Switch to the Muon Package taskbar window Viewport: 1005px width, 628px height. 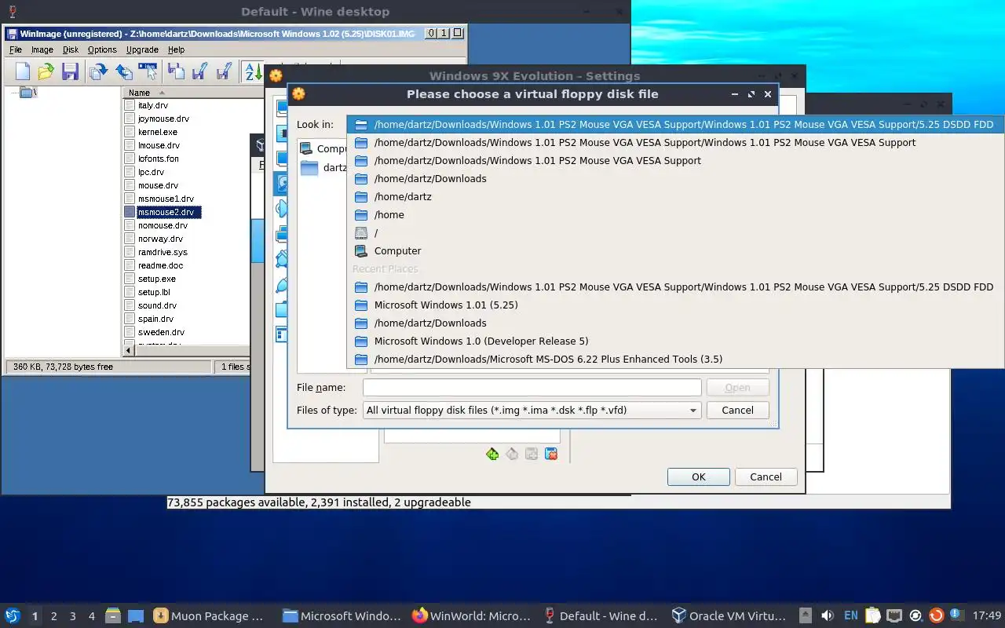point(210,615)
